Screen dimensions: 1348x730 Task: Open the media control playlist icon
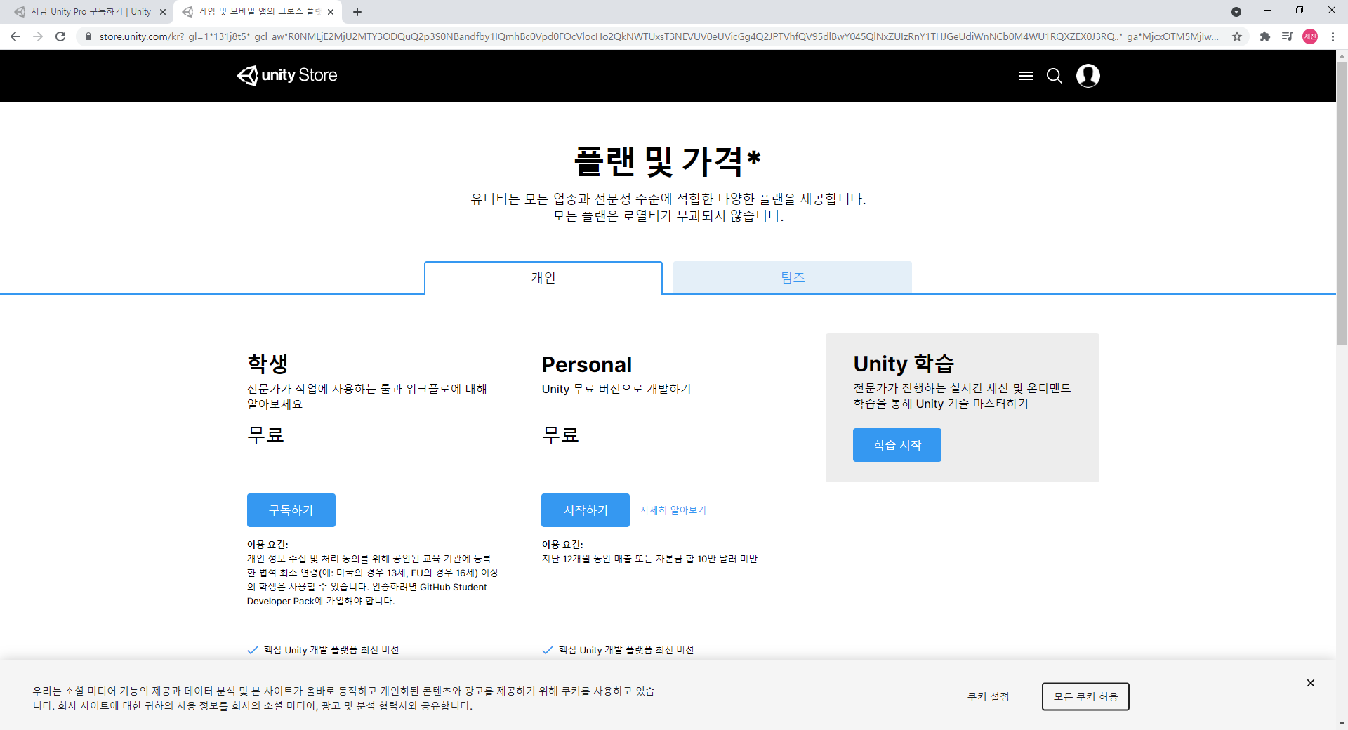point(1287,36)
